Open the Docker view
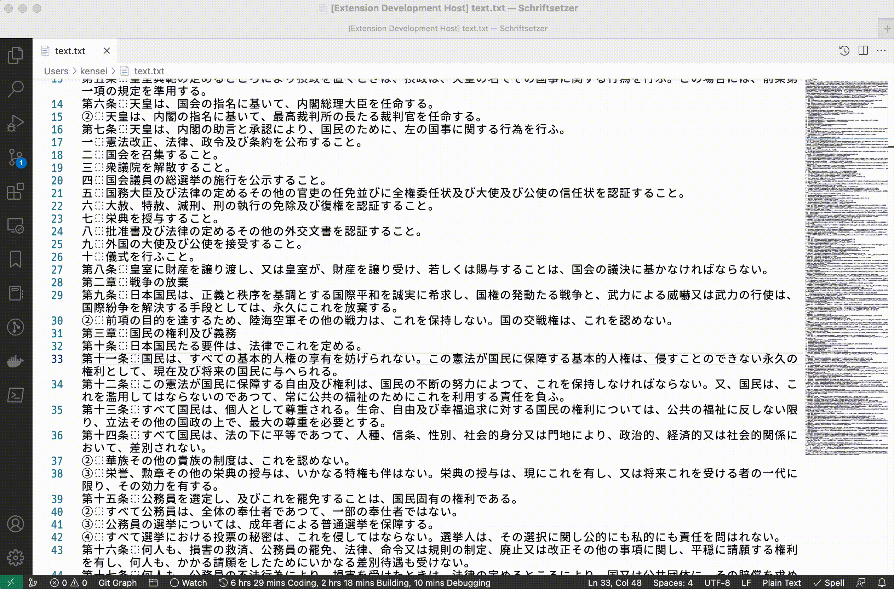 (16, 361)
